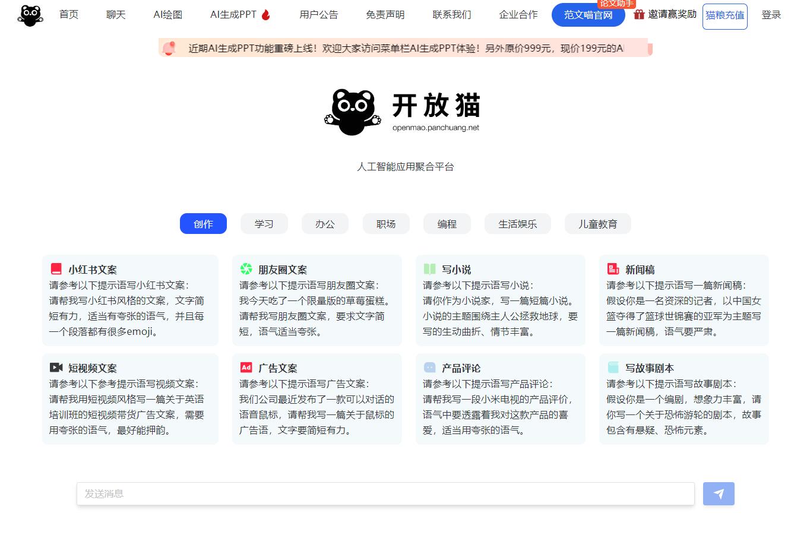Click the gift icon beside 邀请赢奖励
The width and height of the screenshot is (810, 535).
pos(639,14)
